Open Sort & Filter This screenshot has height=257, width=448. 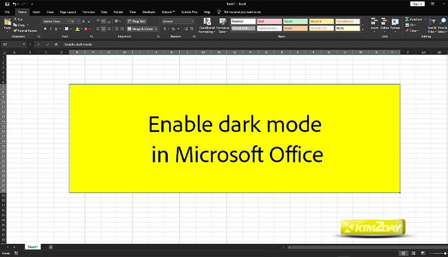[432, 25]
